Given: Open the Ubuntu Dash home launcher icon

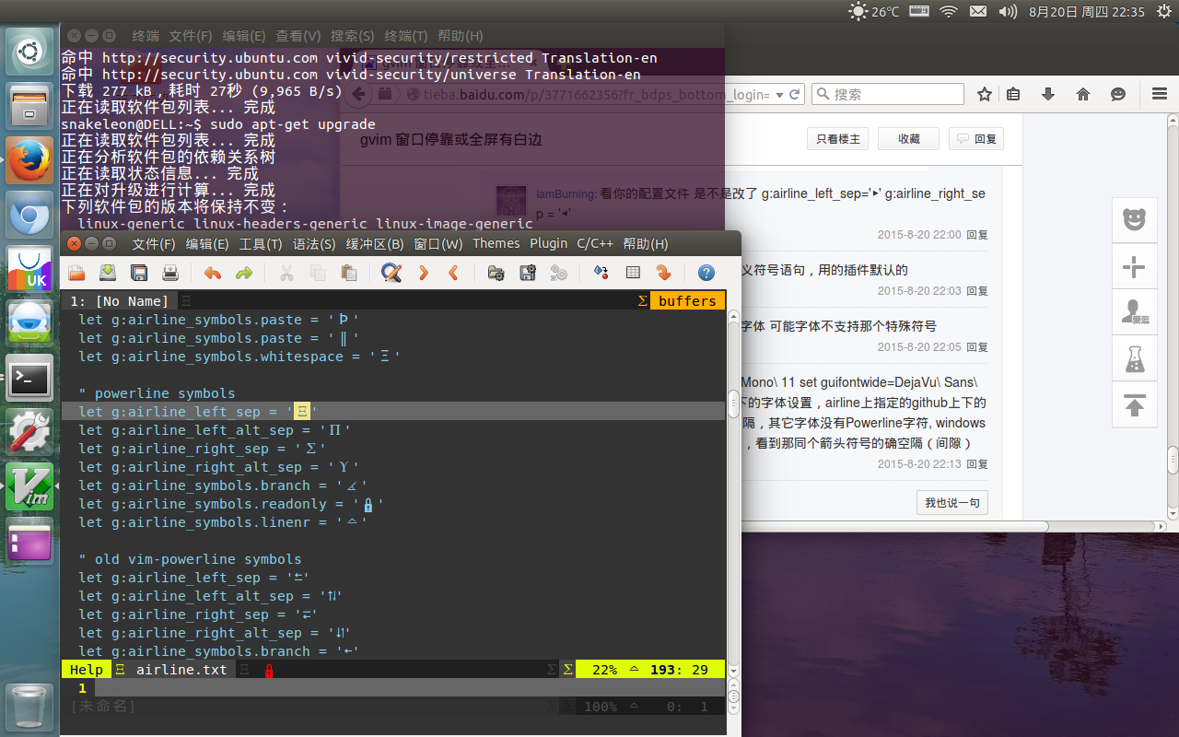Looking at the screenshot, I should tap(30, 52).
